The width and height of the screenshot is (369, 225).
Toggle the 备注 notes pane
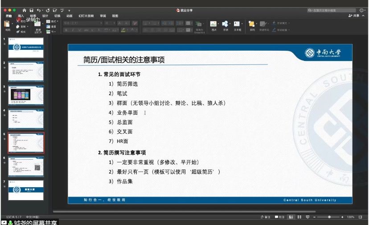point(266,217)
